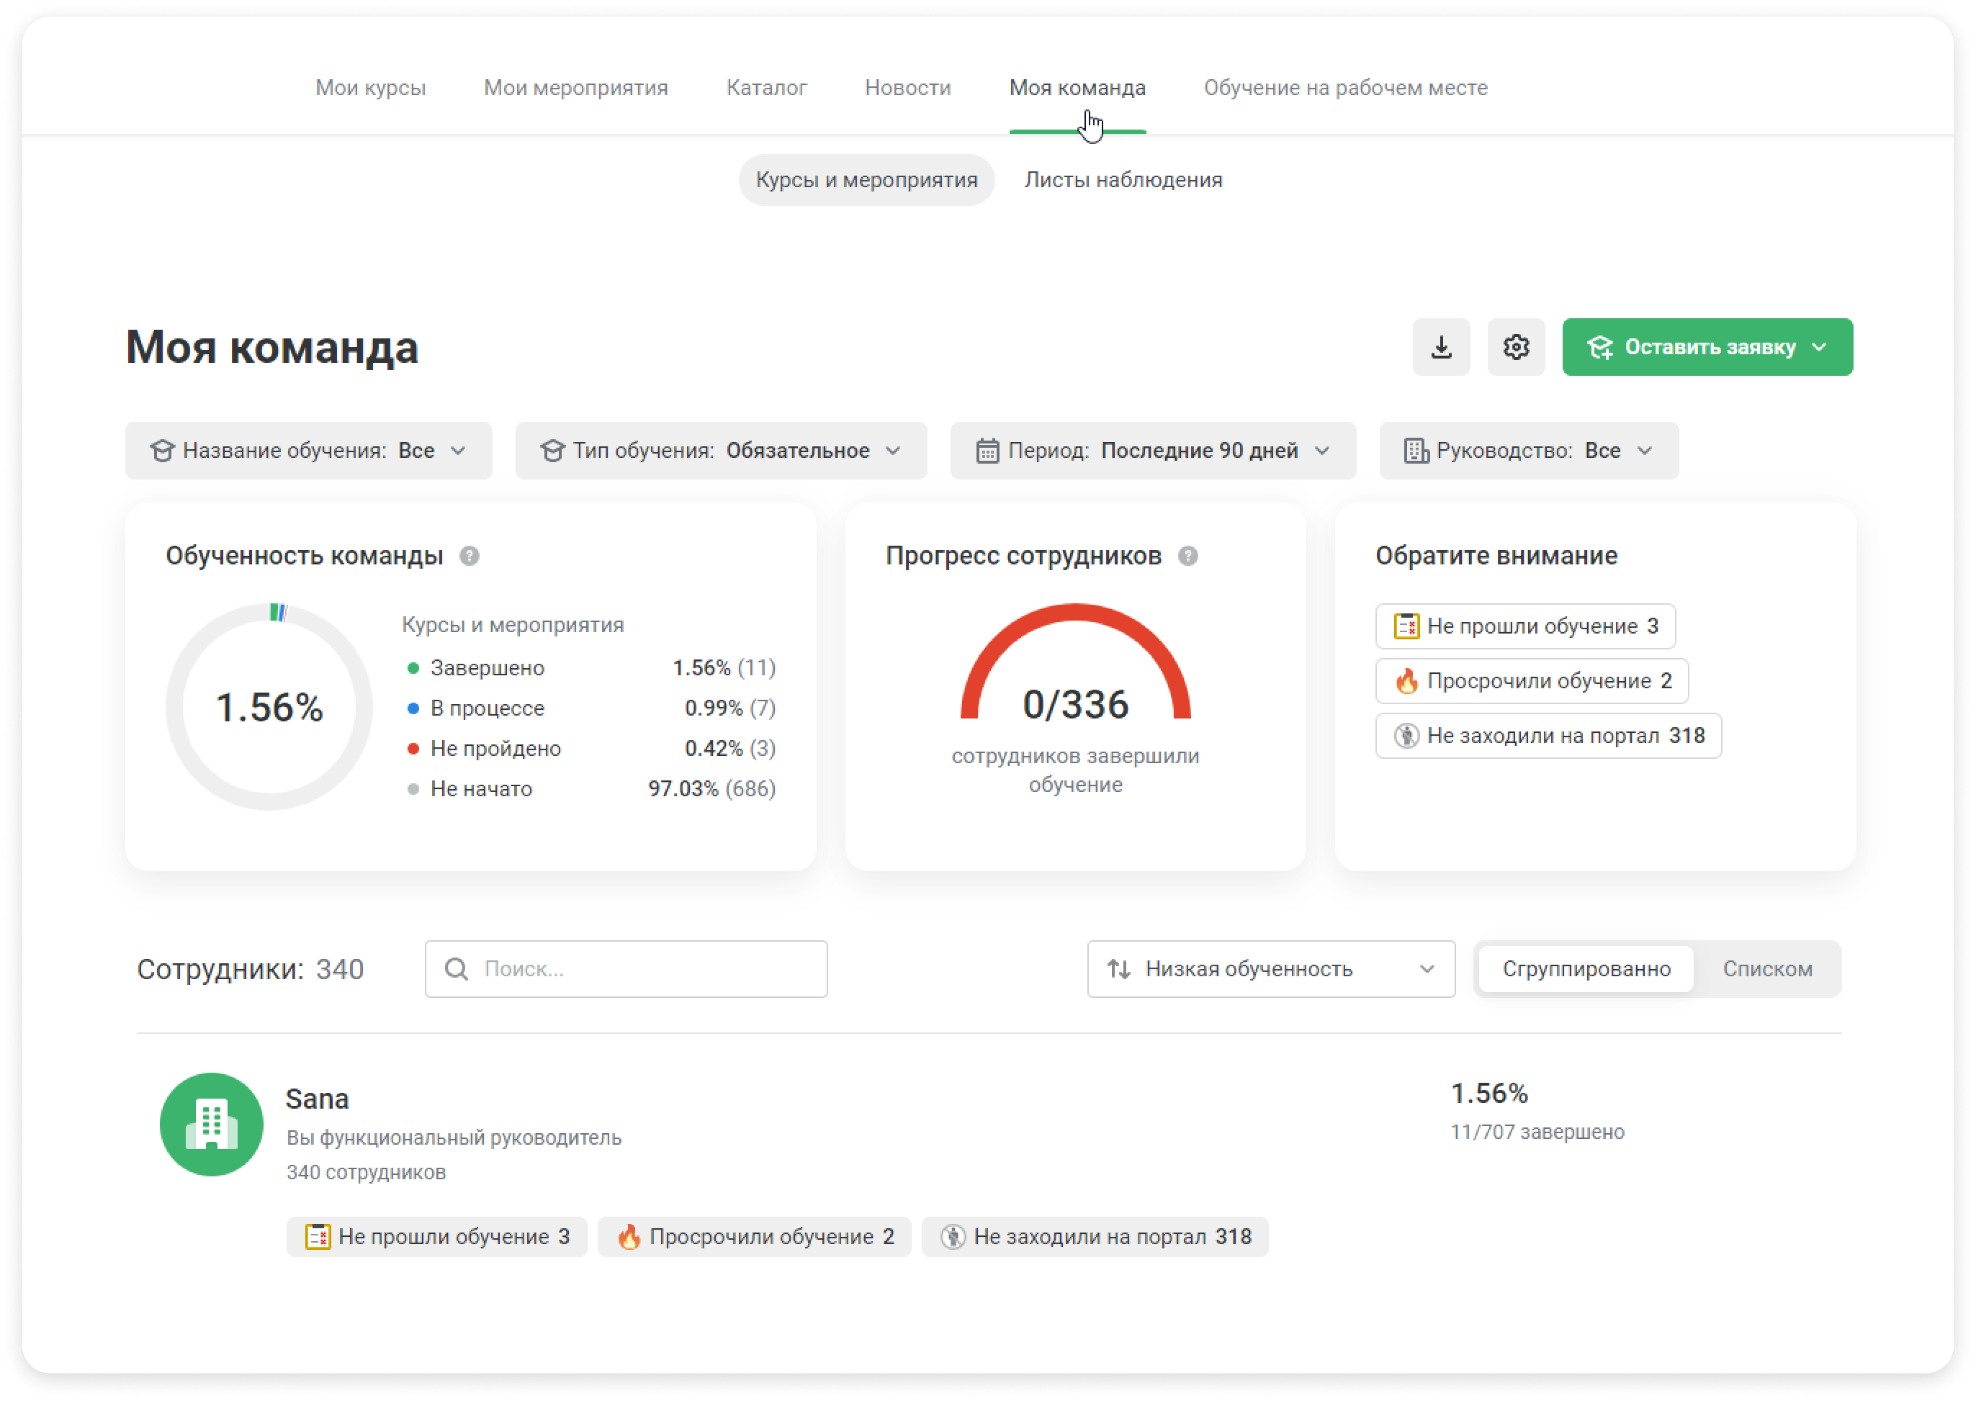The image size is (1976, 1401).
Task: Click Просрочили обучение 2 in Обратите внимание
Action: pyautogui.click(x=1532, y=680)
